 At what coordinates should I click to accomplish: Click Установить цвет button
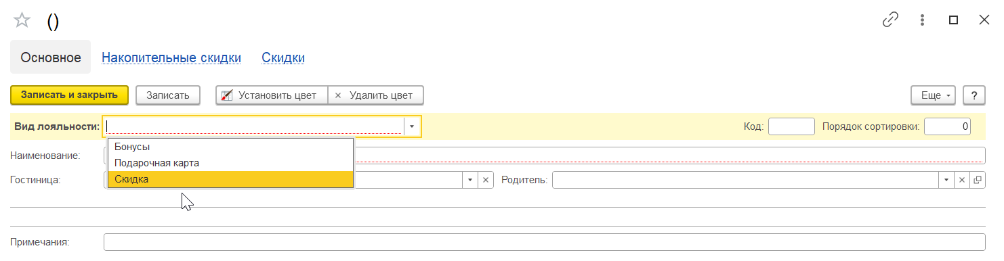pyautogui.click(x=272, y=95)
